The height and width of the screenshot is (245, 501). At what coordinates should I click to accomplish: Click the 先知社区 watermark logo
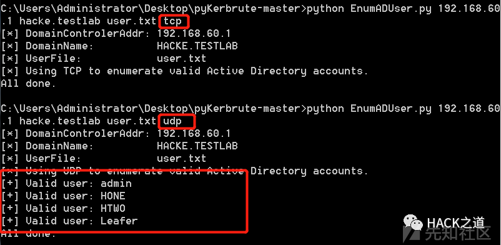[446, 233]
